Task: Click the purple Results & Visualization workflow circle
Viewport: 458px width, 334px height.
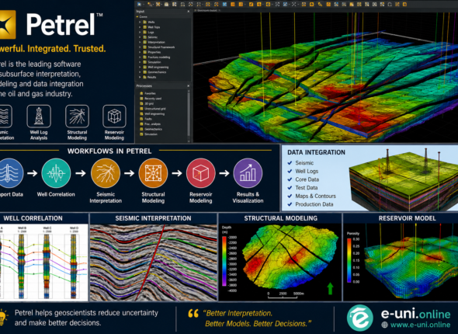Action: pyautogui.click(x=248, y=173)
